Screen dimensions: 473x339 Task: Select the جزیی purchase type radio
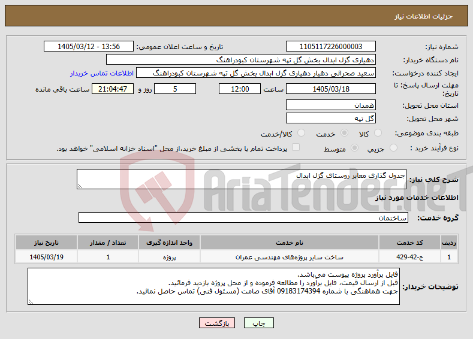(x=393, y=148)
